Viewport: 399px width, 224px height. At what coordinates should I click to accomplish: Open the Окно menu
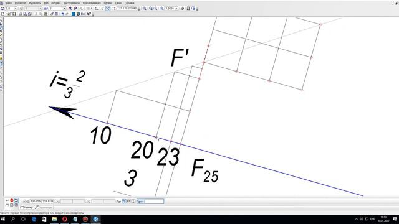click(x=118, y=3)
